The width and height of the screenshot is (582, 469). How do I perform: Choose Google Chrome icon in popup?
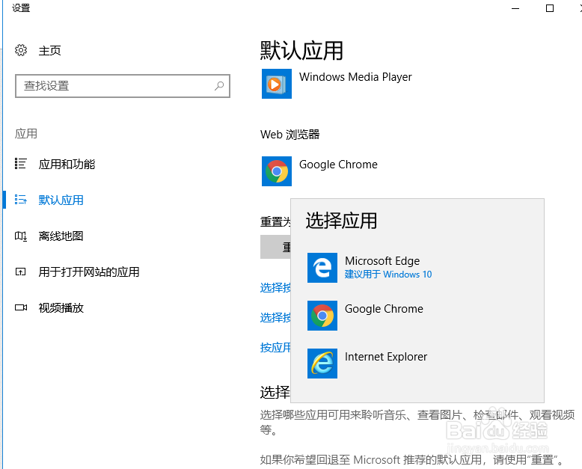coord(322,316)
